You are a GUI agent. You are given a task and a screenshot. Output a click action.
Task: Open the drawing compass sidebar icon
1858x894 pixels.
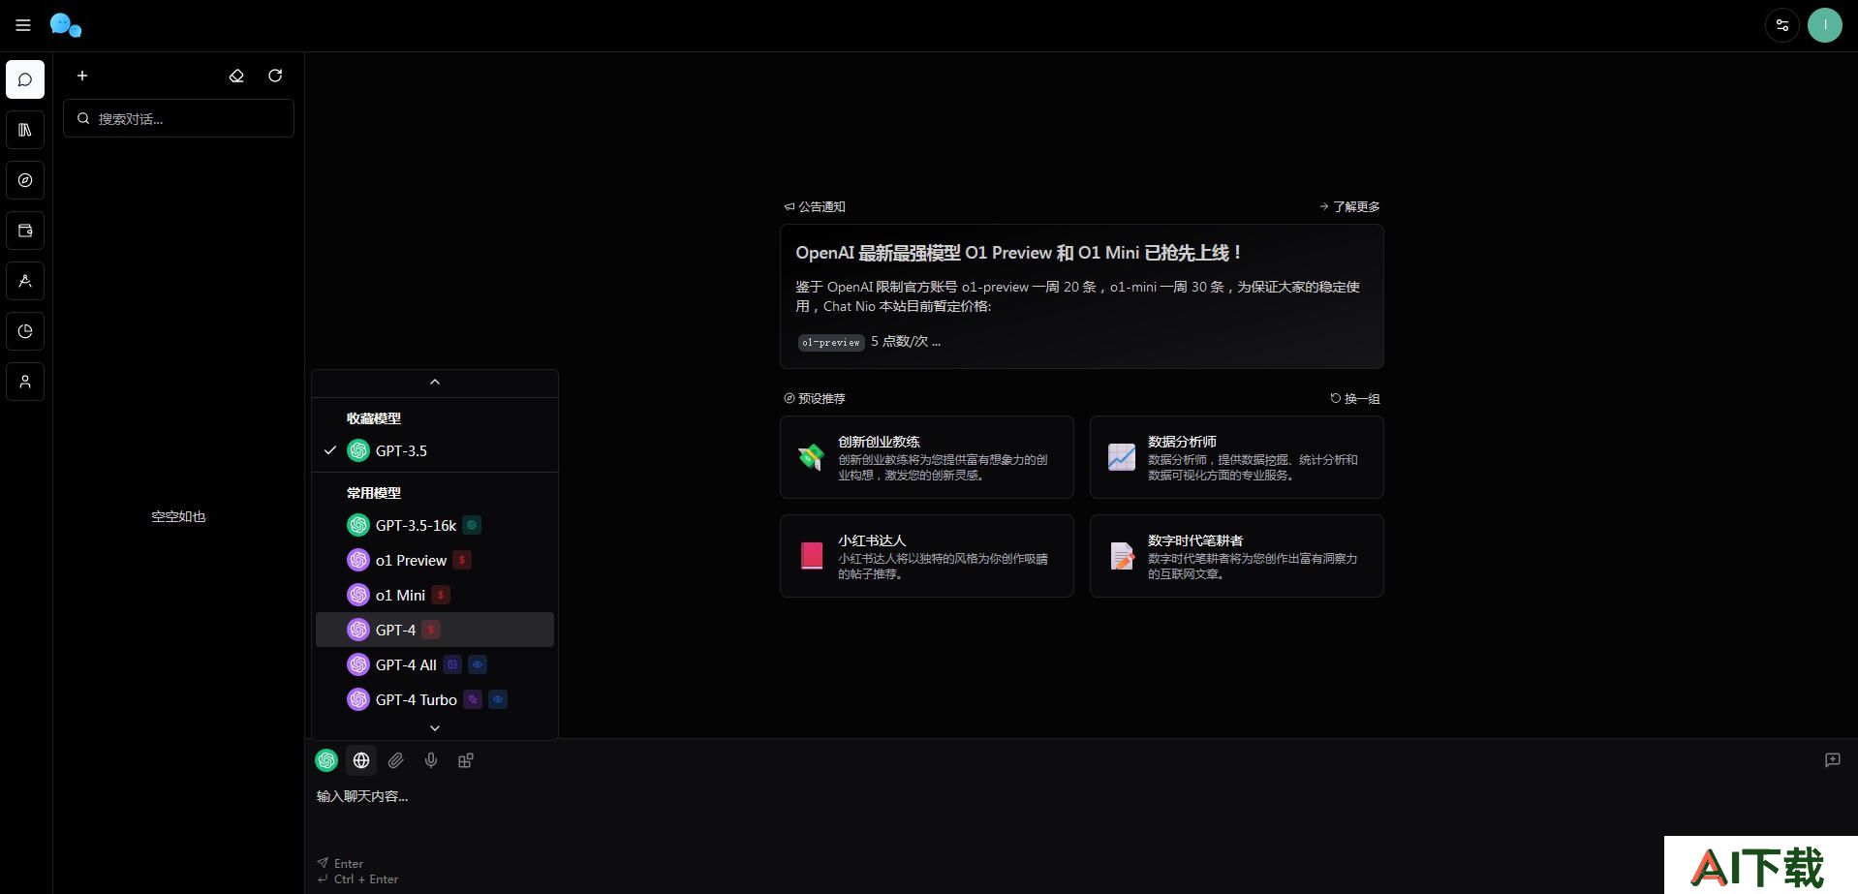point(25,281)
